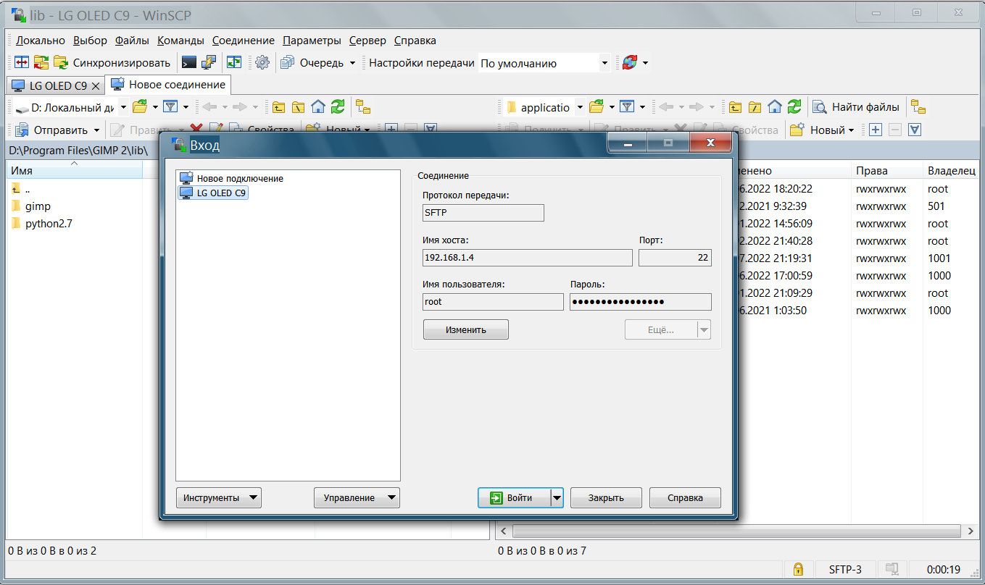
Task: Expand the Войти button dropdown arrow
Action: coord(557,498)
